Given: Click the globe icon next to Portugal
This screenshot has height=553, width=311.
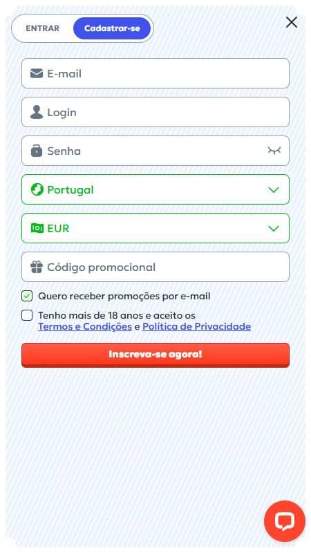Looking at the screenshot, I should click(37, 189).
